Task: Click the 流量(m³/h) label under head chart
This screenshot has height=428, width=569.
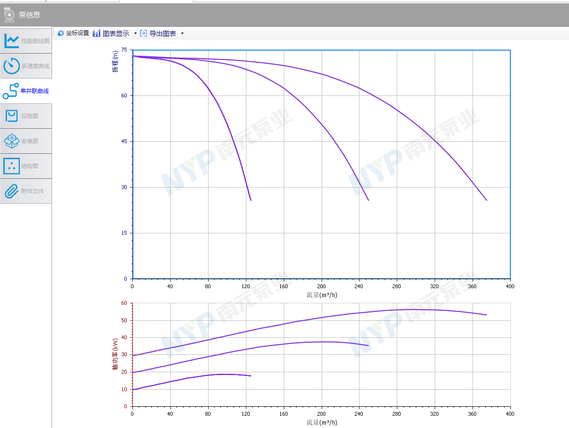Action: pyautogui.click(x=322, y=295)
